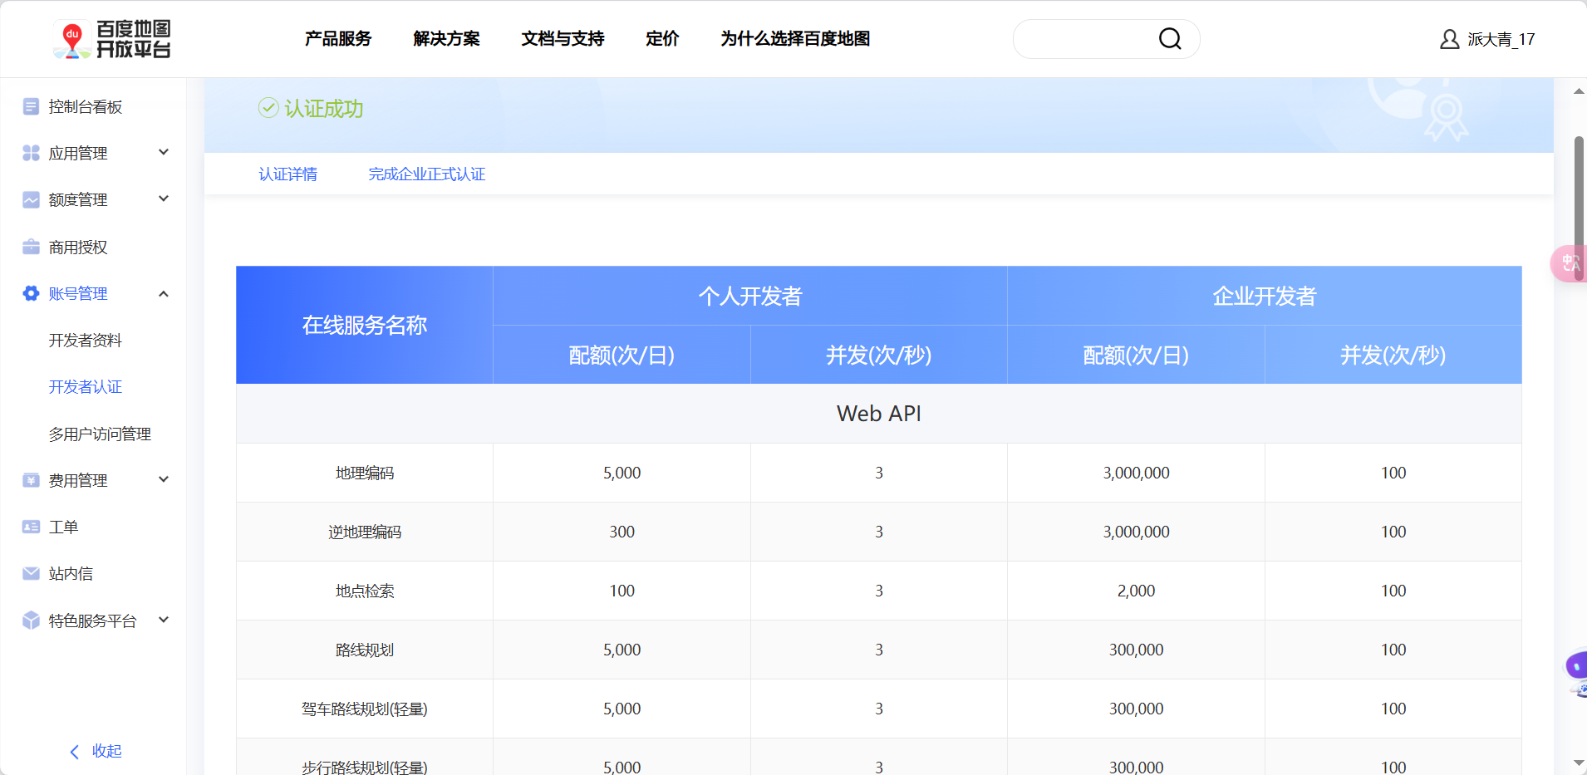Click the 额度管理 chart icon
This screenshot has height=775, width=1587.
point(31,200)
